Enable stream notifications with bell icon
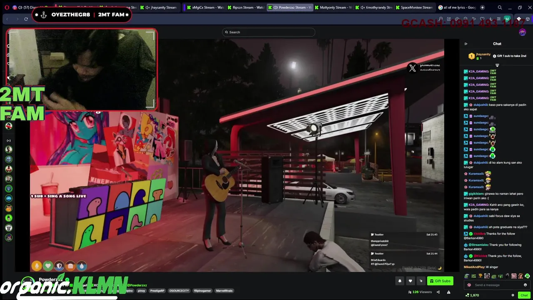 400,281
